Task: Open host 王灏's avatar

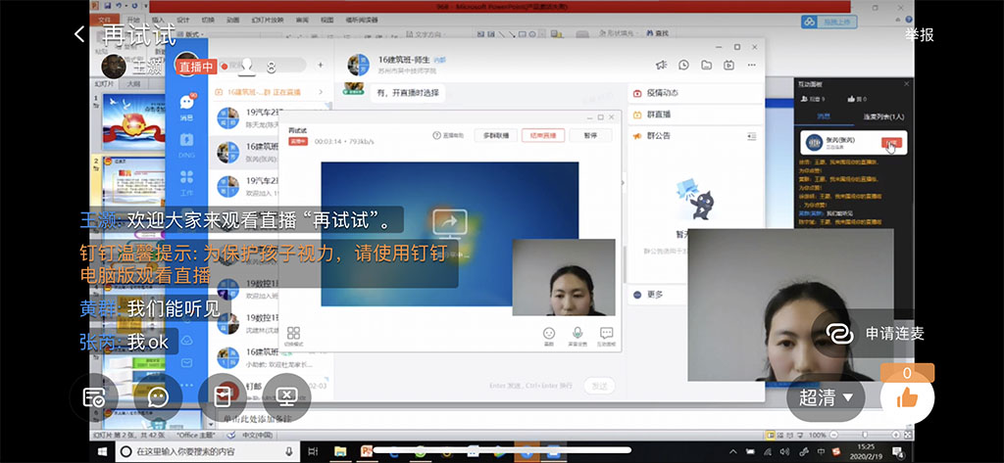Action: pos(114,66)
